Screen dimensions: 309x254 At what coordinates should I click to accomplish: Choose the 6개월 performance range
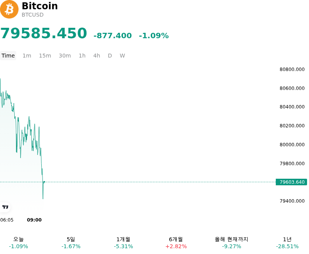(x=176, y=243)
